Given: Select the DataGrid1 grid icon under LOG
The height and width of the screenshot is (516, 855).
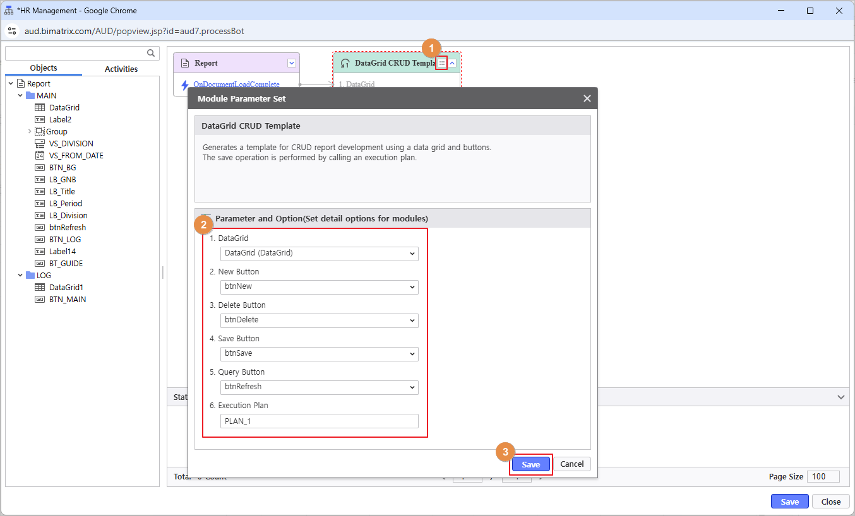Looking at the screenshot, I should tap(40, 288).
